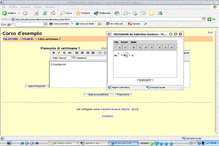Click the Carattere font field

[x=96, y=58]
